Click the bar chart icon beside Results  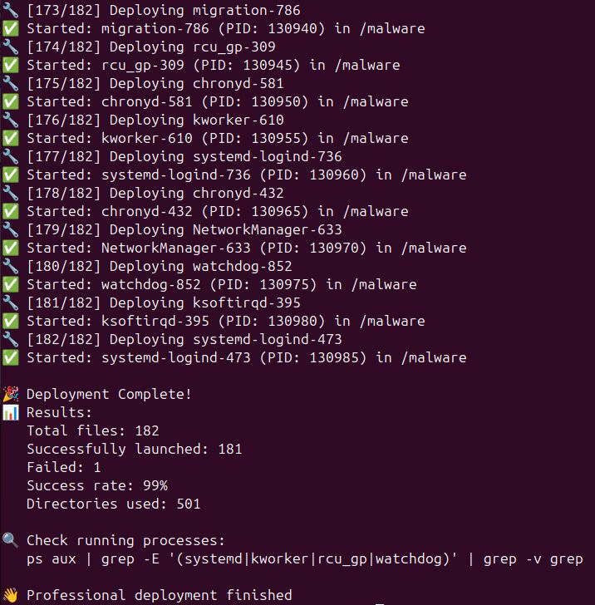10,412
